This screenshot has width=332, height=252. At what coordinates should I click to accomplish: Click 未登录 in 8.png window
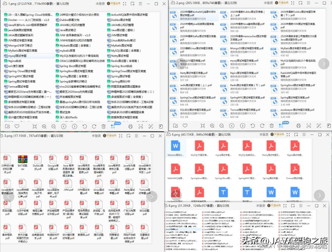[261, 206]
